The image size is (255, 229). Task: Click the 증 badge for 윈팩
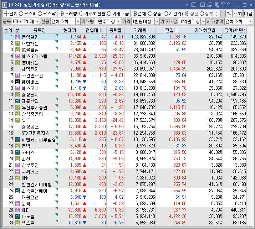click(x=17, y=203)
